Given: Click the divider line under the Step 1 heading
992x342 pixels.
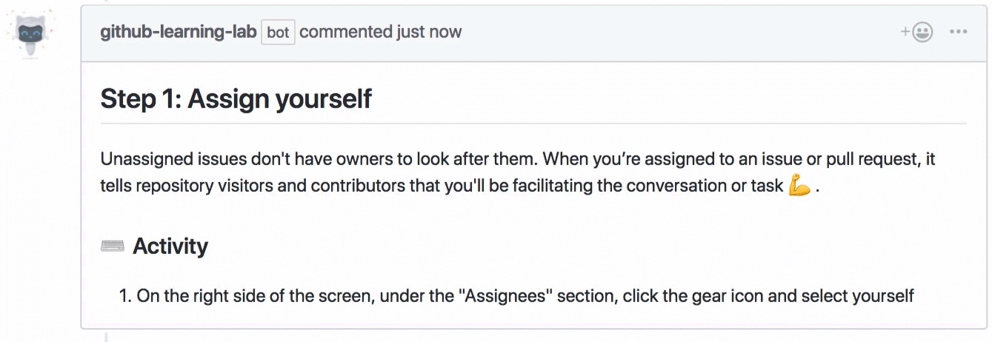Looking at the screenshot, I should click(x=533, y=123).
